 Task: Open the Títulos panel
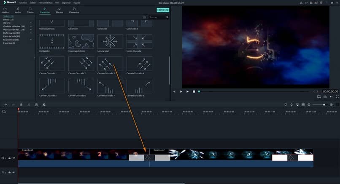30,10
